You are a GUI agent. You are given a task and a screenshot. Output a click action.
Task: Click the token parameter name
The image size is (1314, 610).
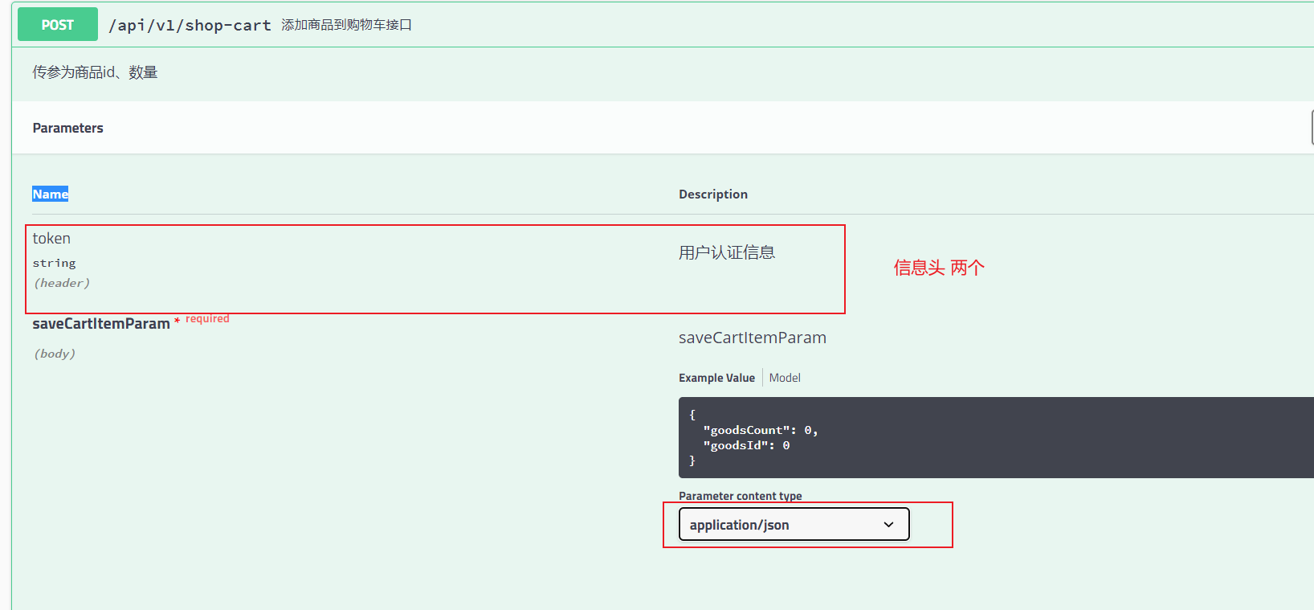click(x=51, y=239)
